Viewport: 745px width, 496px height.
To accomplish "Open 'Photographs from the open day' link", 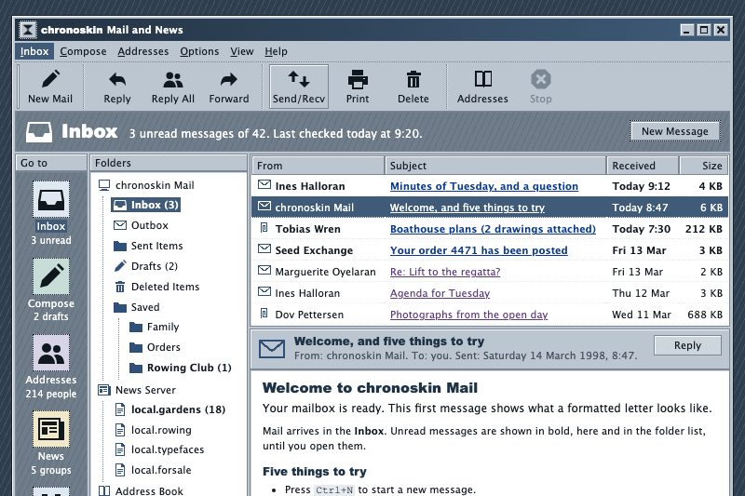I will pos(469,315).
